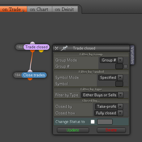Open the Variables side tab
This screenshot has width=142, height=142.
(132, 55)
